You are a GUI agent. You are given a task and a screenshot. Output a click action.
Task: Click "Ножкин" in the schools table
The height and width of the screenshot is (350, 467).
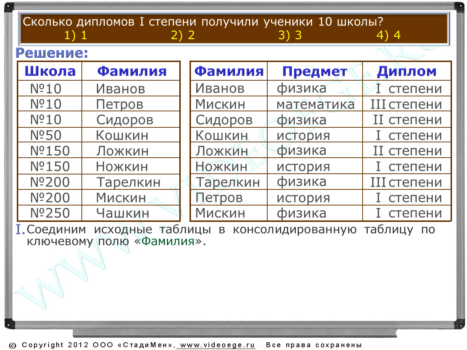click(122, 167)
